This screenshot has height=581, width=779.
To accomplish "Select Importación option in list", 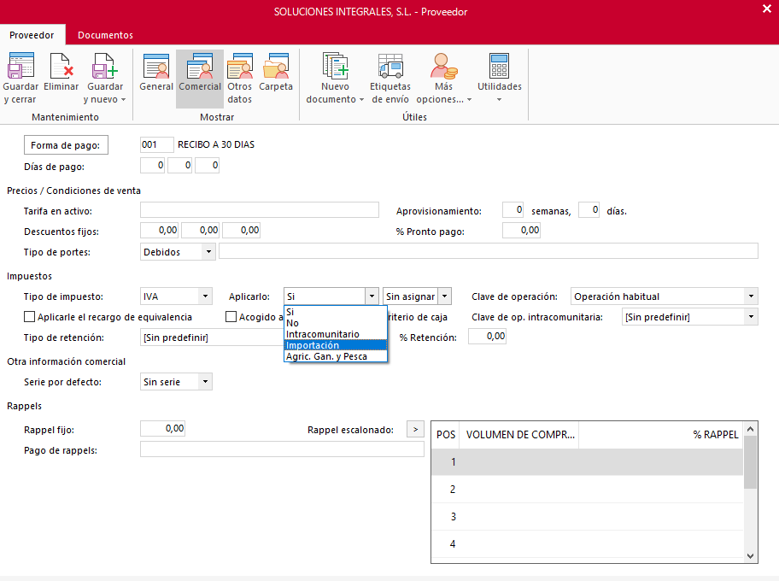I will coord(336,345).
